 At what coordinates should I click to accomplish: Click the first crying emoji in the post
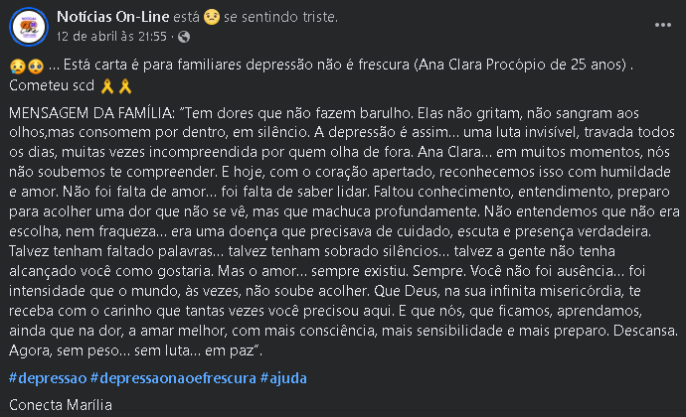(x=18, y=67)
